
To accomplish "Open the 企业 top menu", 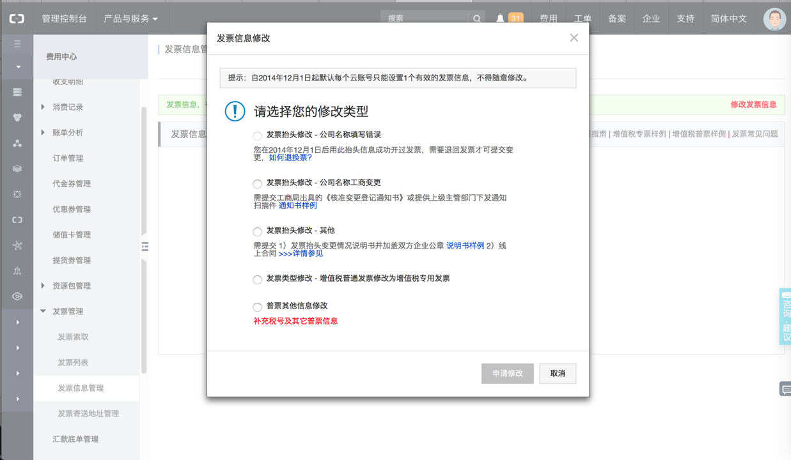I will tap(651, 19).
